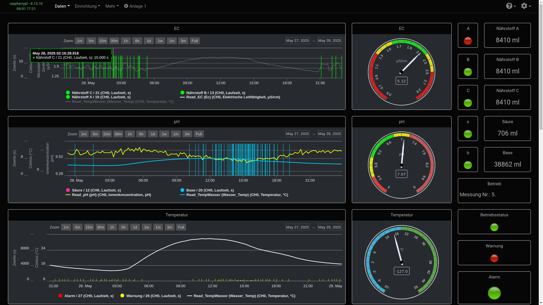Click the Anlage 1 gear icon
The width and height of the screenshot is (543, 305).
click(x=126, y=6)
